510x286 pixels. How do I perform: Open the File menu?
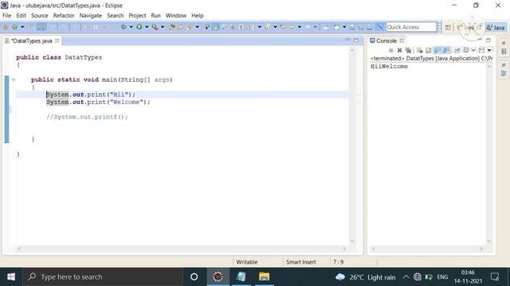click(x=6, y=16)
